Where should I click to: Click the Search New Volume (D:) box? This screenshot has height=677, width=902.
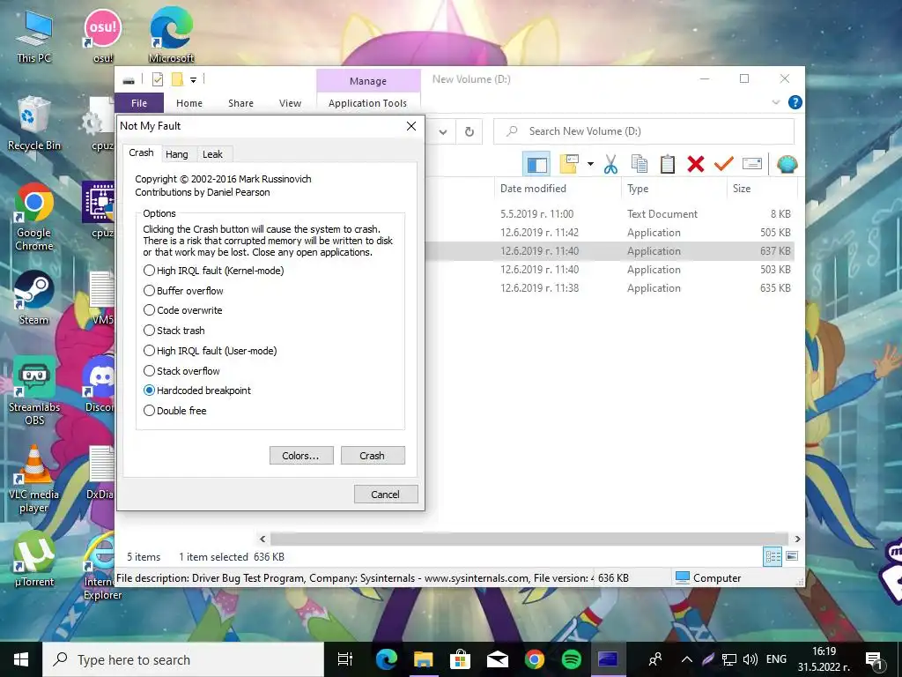(x=644, y=132)
